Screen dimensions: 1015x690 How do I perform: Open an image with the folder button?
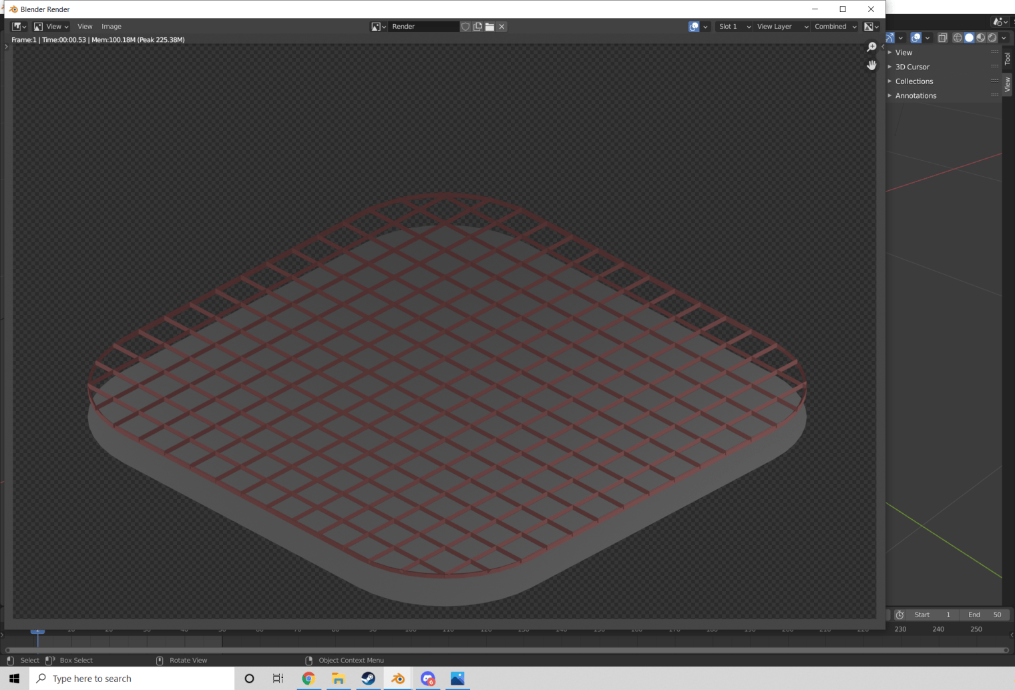[x=489, y=26]
